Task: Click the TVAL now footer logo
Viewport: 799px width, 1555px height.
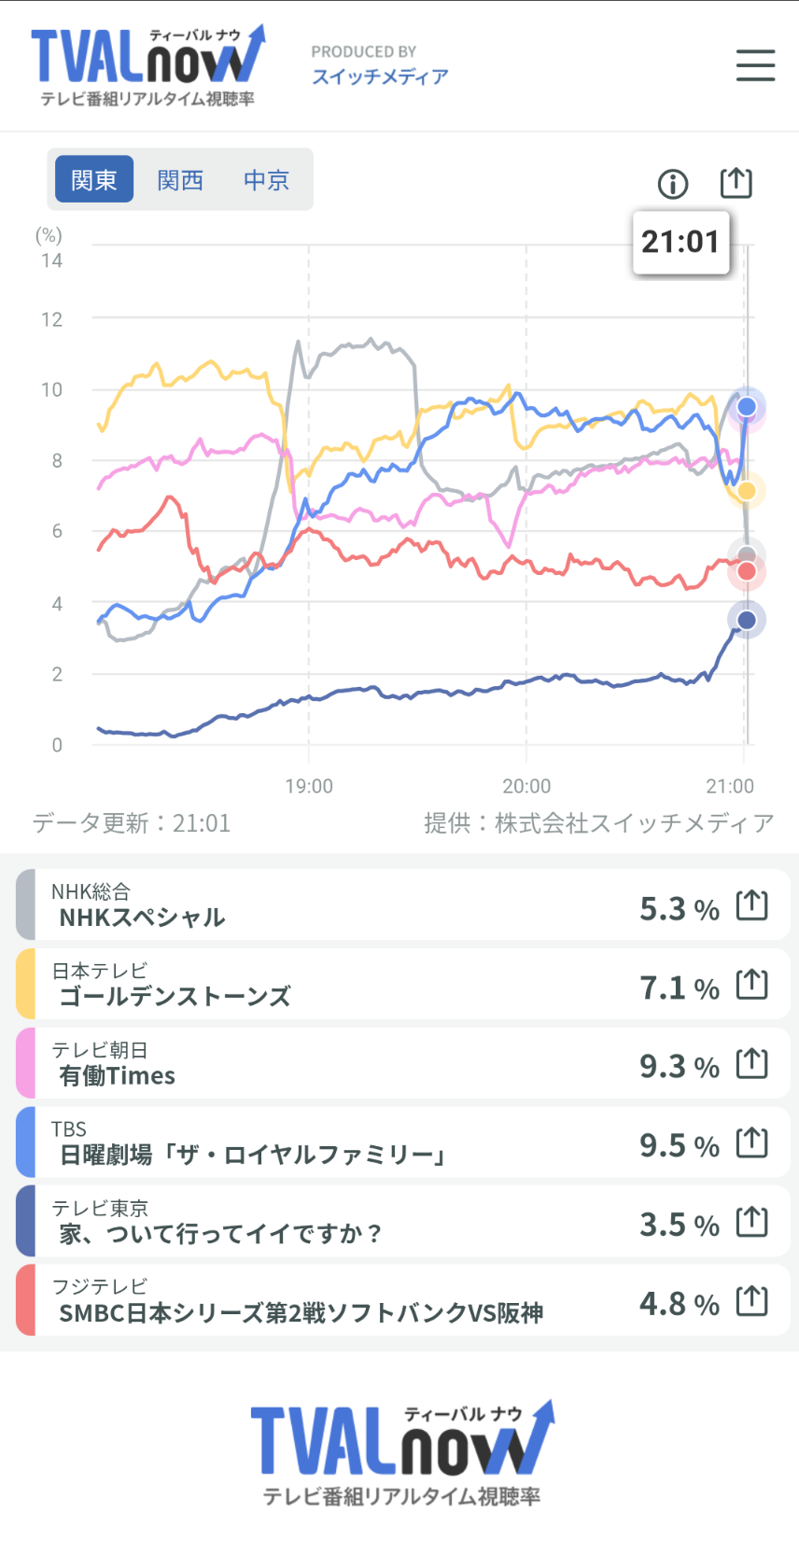Action: [401, 1452]
